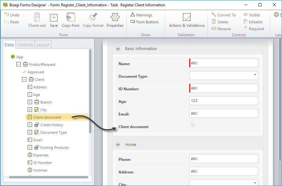Select the Email attribute in tree
Viewport: 282px width, 186px height.
point(35,140)
